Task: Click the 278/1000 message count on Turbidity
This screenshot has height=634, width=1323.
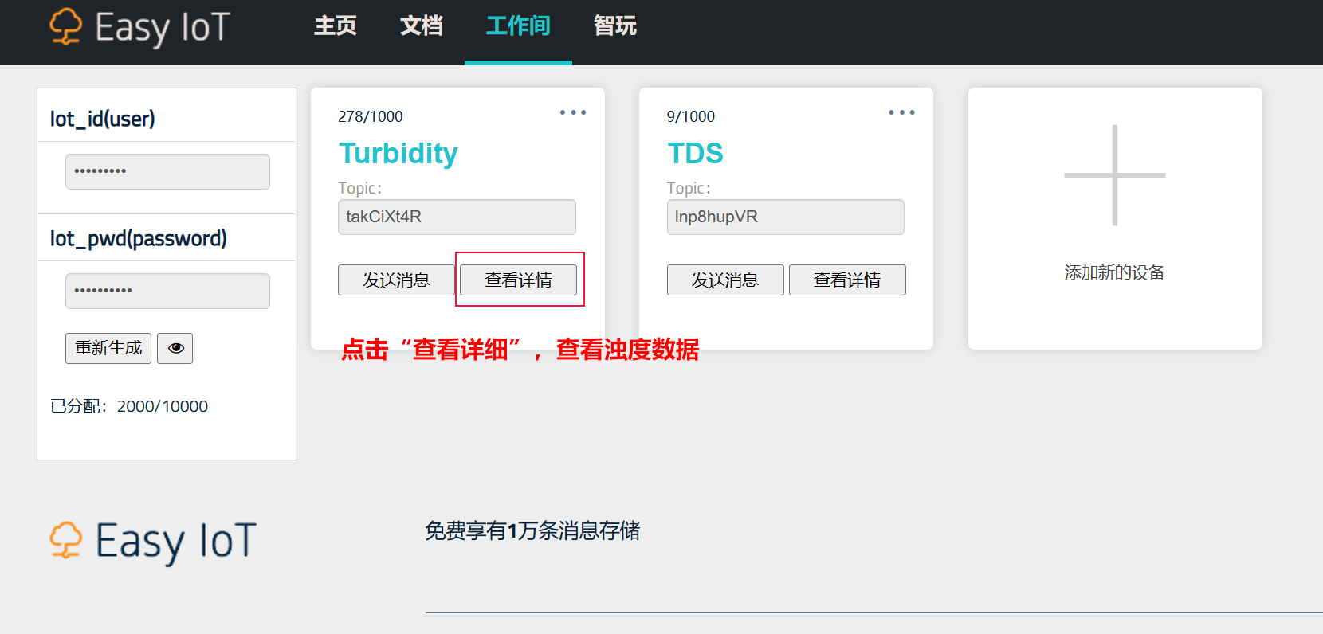Action: [x=371, y=116]
